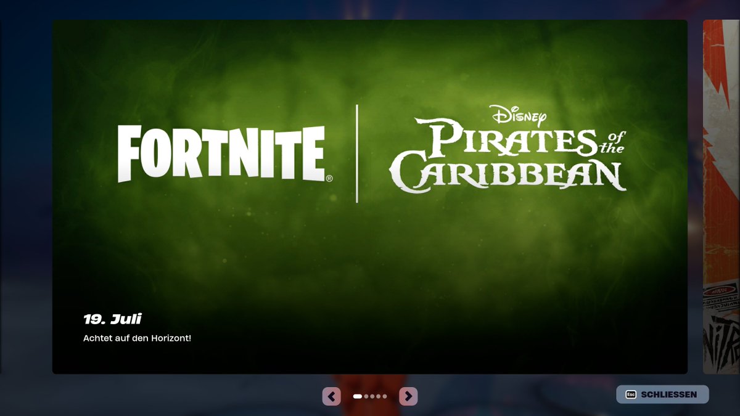Screen dimensions: 740x416
Task: Jump to the third page indicator dot
Action: tap(372, 396)
